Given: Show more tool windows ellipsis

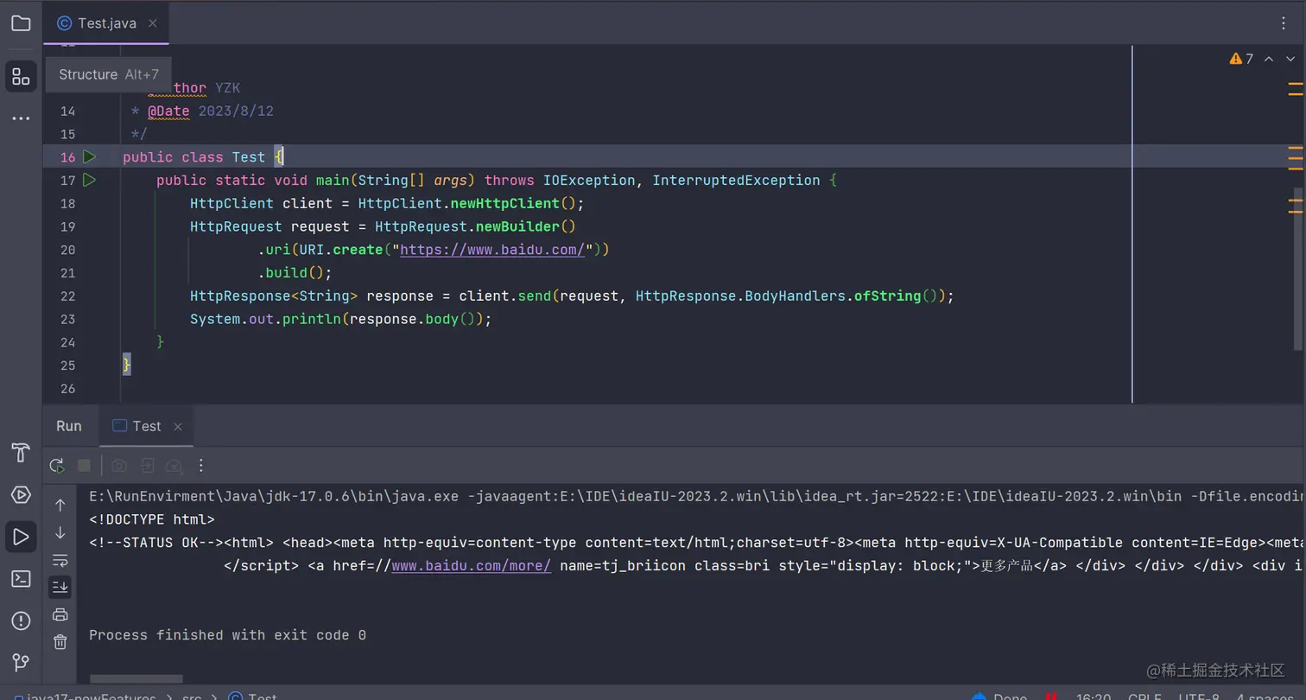Looking at the screenshot, I should click(x=21, y=118).
